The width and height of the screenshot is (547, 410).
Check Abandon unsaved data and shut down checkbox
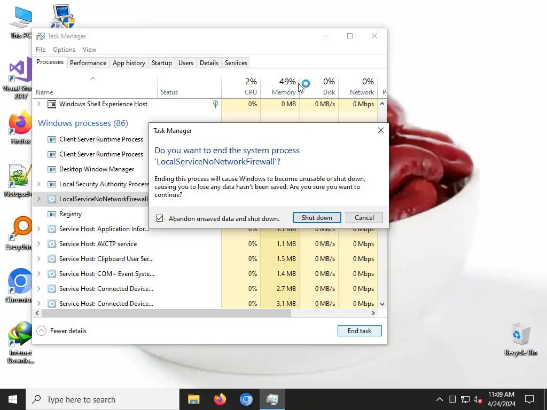pos(159,218)
